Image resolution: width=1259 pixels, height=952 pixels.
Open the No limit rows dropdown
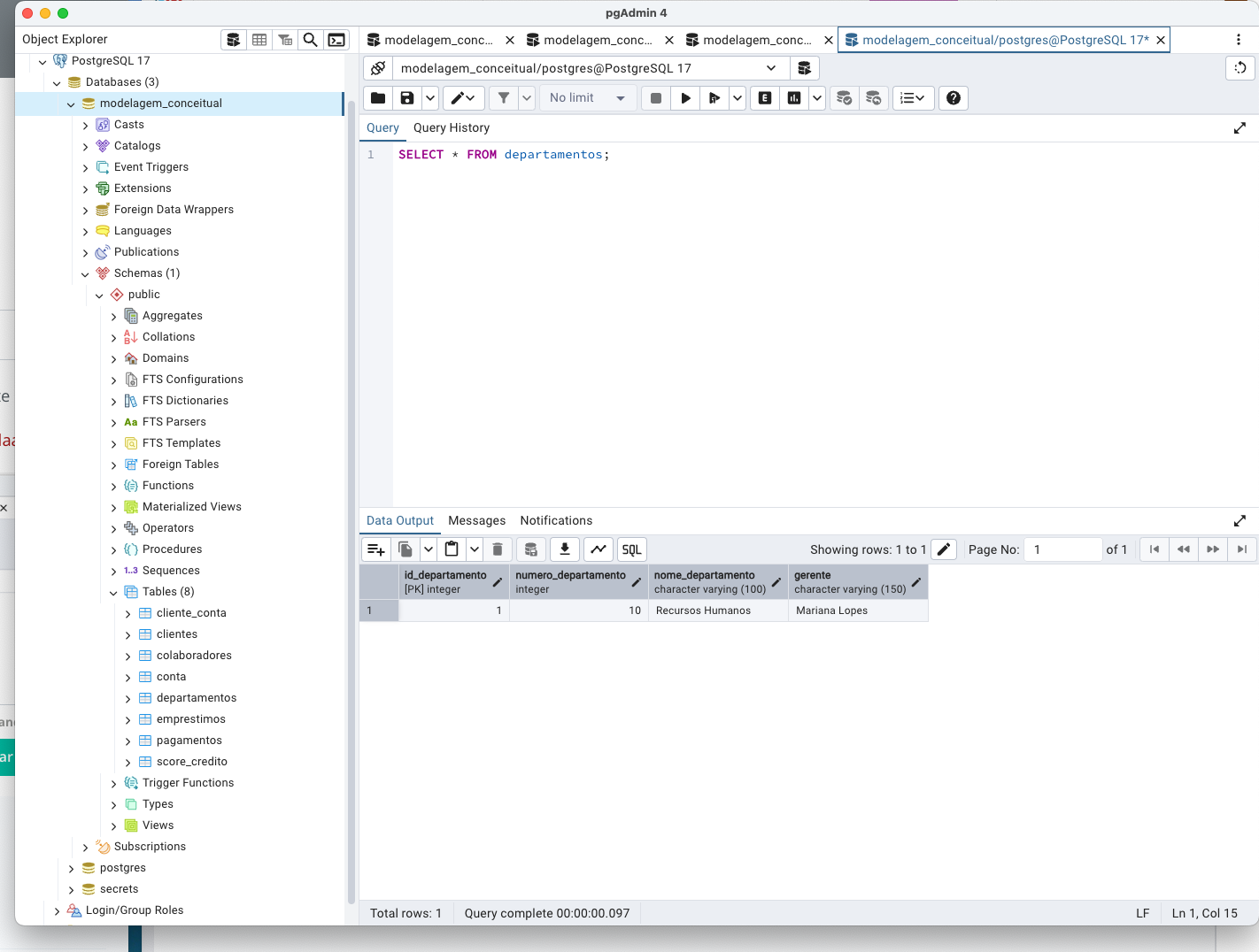(588, 98)
